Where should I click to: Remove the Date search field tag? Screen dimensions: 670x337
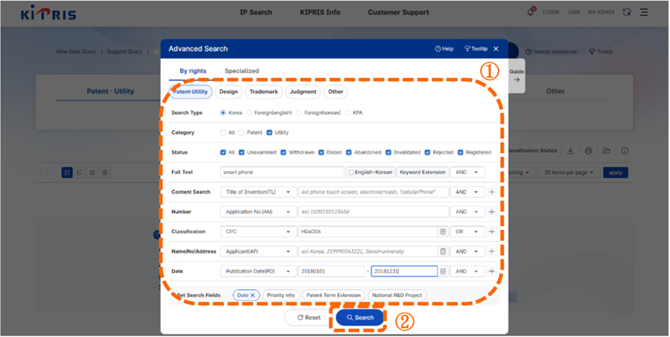[x=253, y=296]
